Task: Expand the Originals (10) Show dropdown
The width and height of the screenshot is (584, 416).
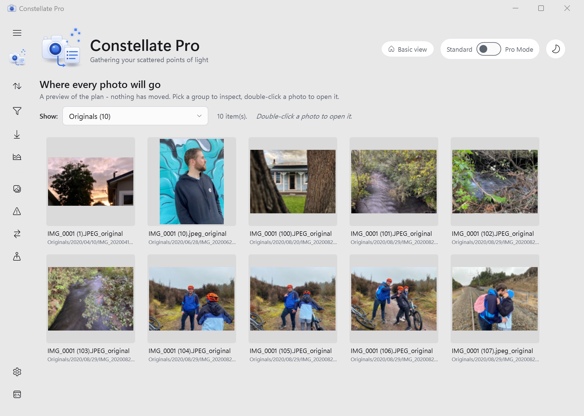Action: pos(135,116)
